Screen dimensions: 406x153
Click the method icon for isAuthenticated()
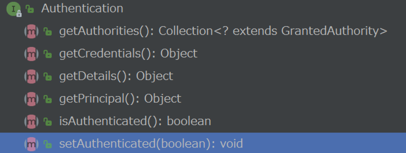(x=31, y=121)
